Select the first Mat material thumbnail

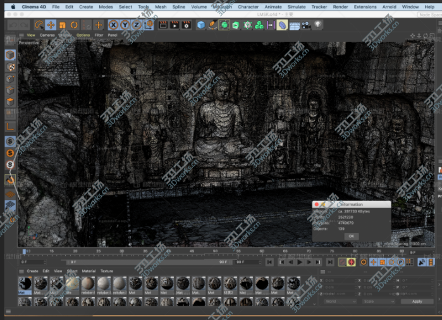click(x=25, y=285)
